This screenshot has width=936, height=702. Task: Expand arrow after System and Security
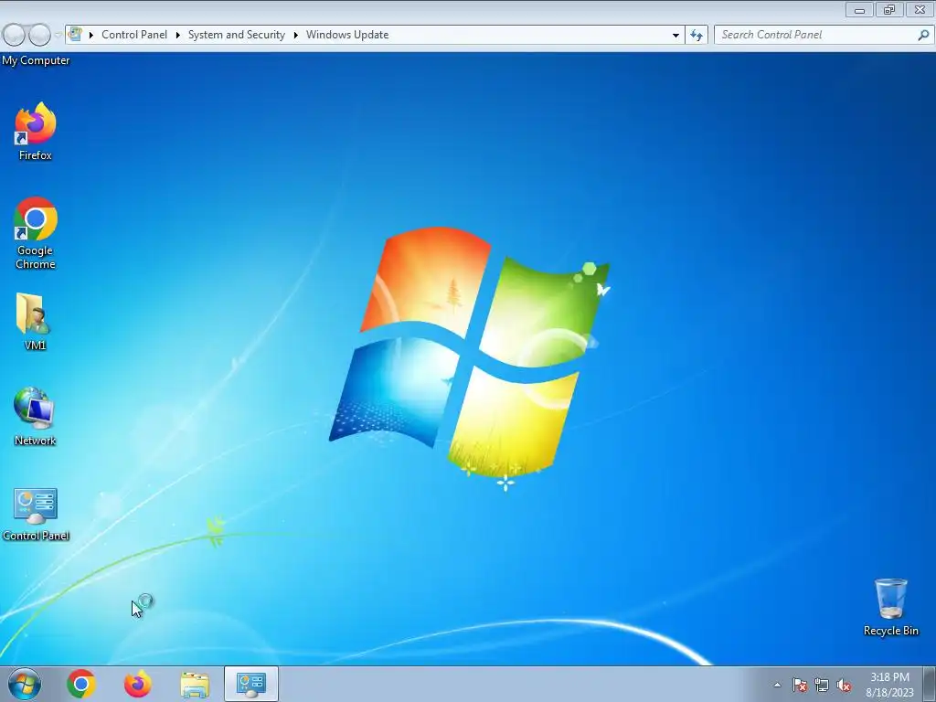click(x=295, y=35)
